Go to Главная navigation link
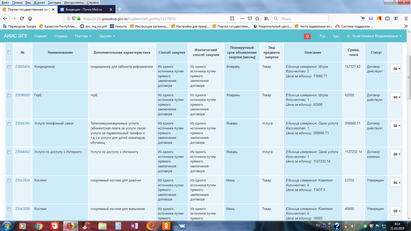The width and height of the screenshot is (411, 231). 41,36
